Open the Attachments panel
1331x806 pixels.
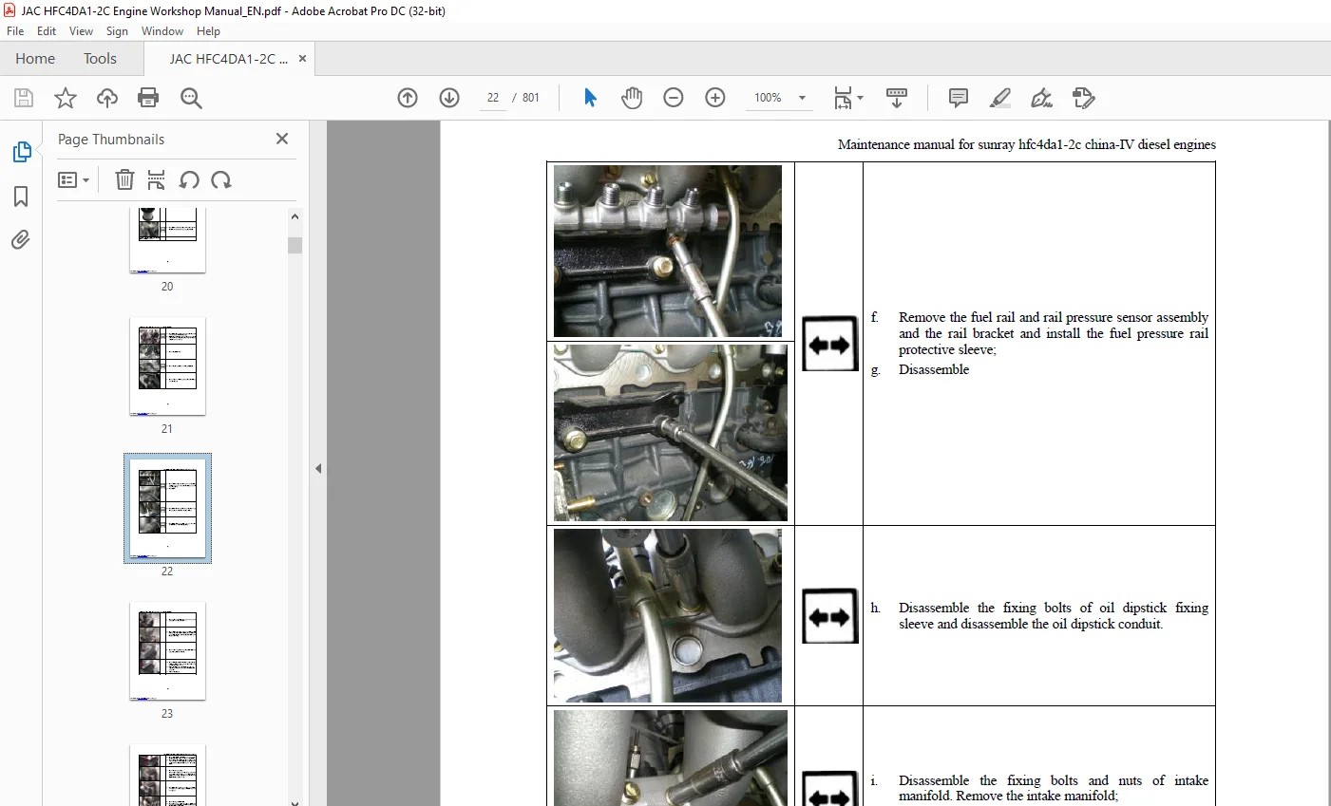click(21, 240)
